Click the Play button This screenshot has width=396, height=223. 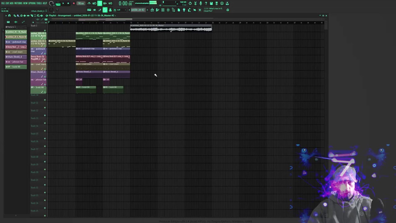point(63,3)
